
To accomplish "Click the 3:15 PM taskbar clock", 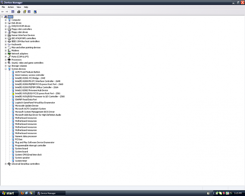I will tap(238, 193).
